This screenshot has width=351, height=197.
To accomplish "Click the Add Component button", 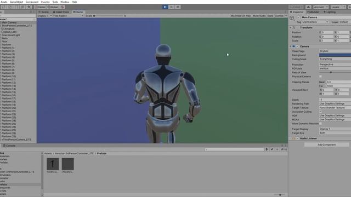I will [327, 144].
